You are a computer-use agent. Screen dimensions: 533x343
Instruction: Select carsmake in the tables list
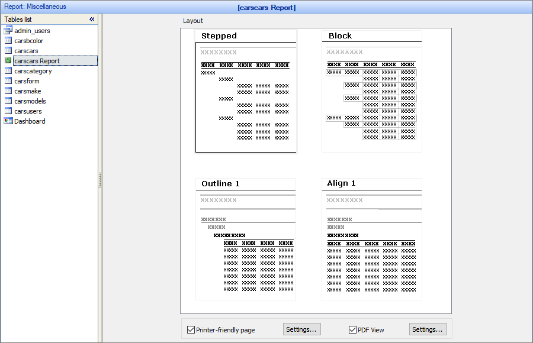click(29, 91)
